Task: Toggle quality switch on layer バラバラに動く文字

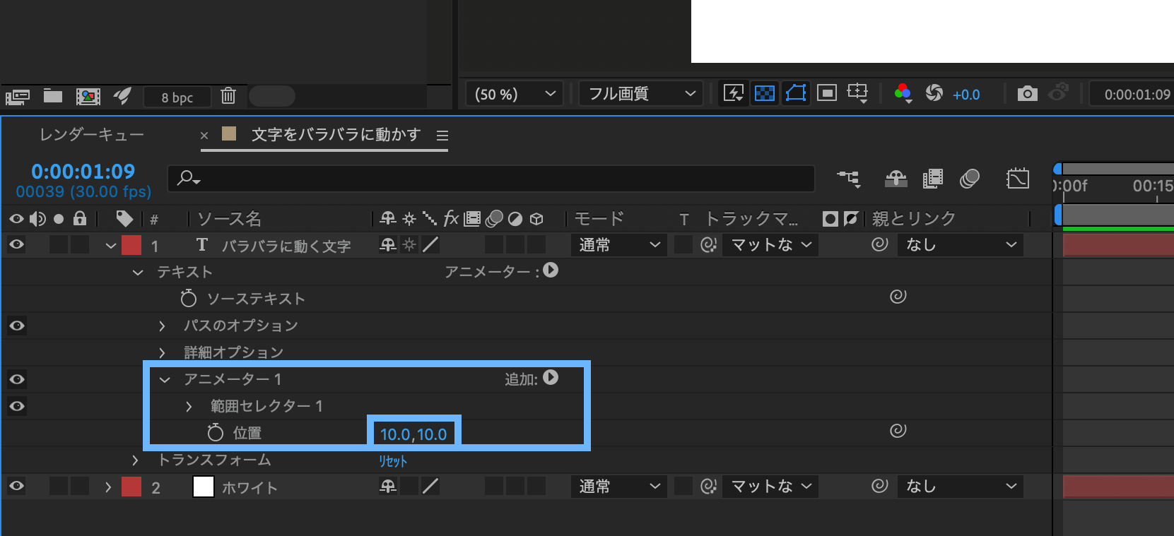Action: [430, 245]
